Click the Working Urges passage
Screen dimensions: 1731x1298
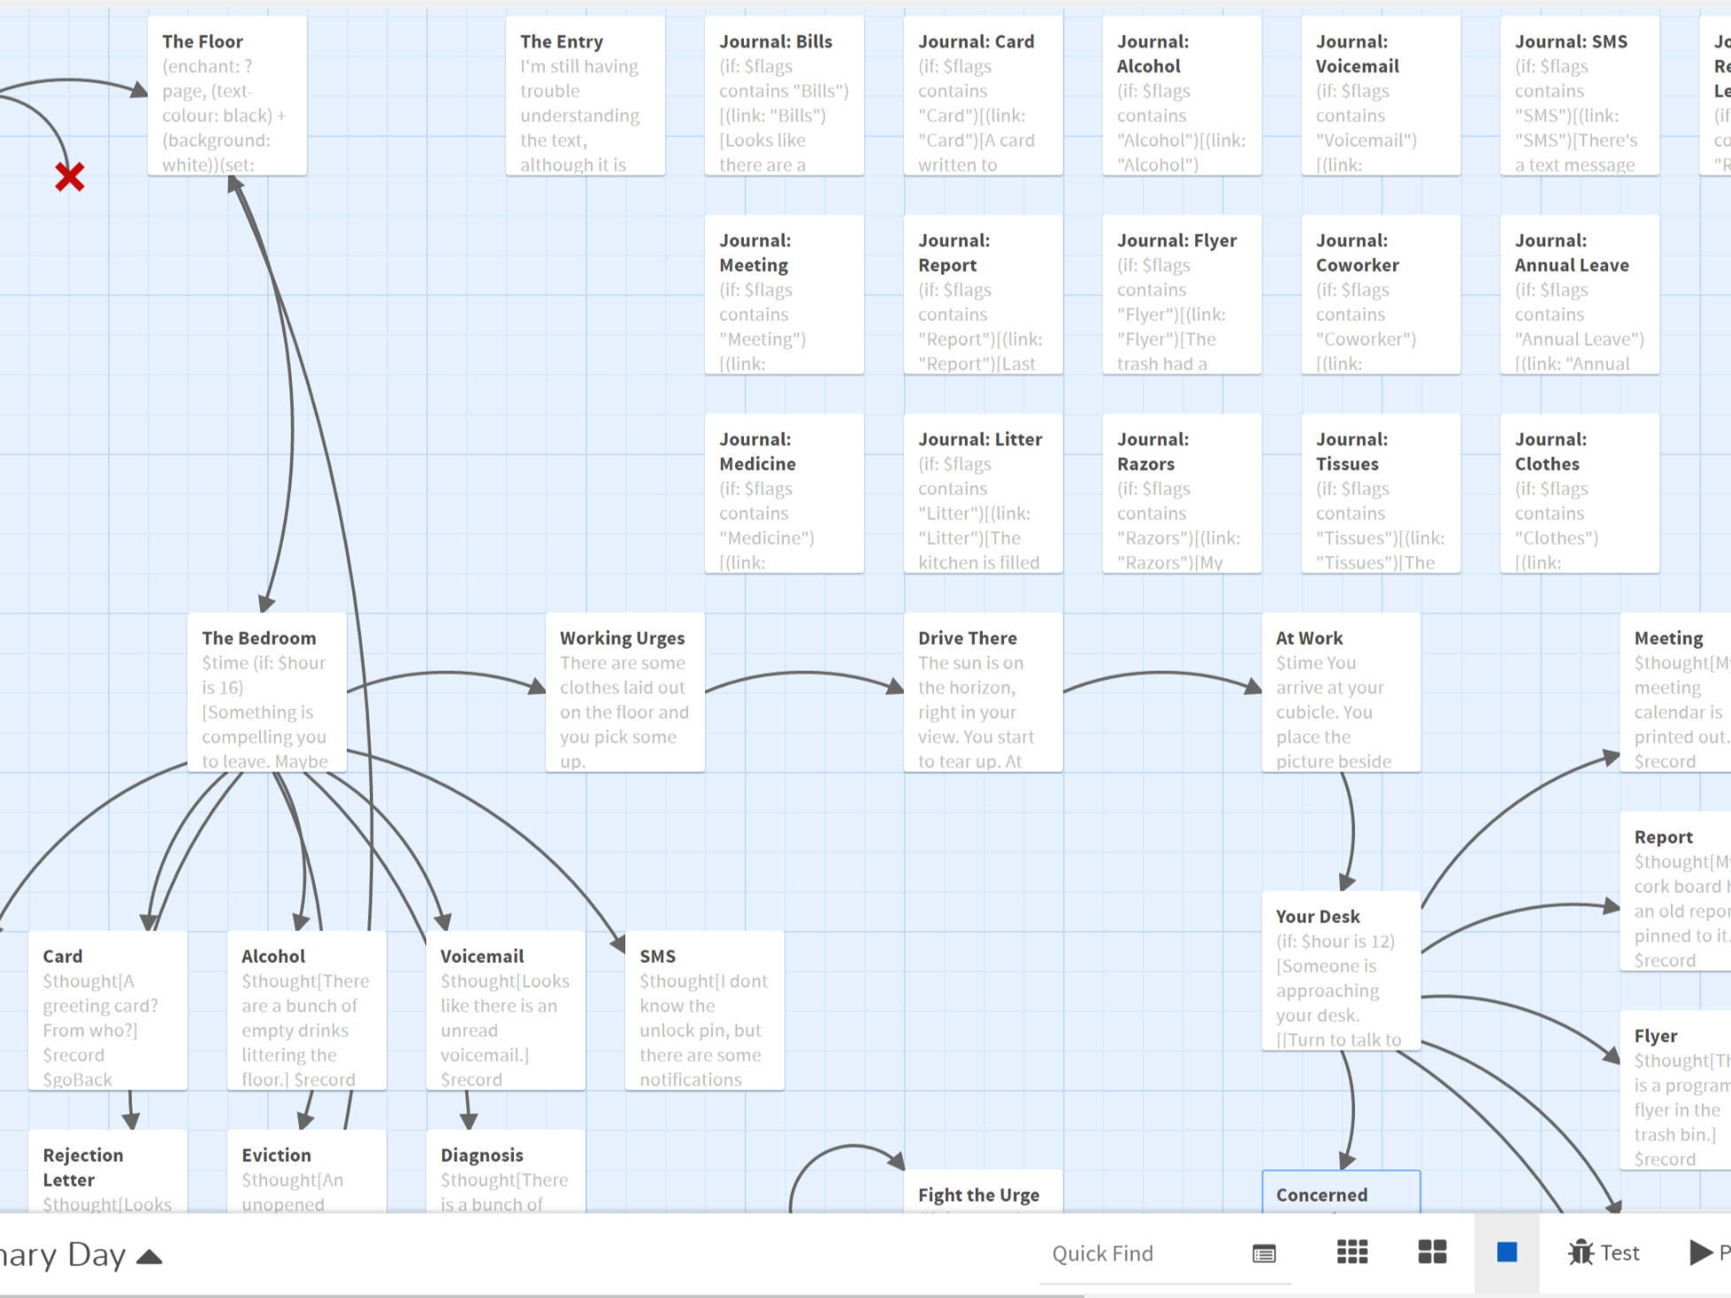(x=624, y=692)
